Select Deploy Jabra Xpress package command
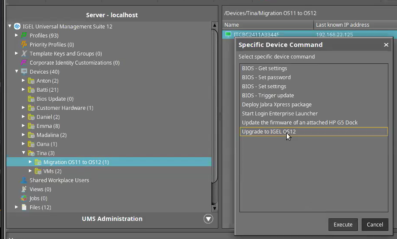The image size is (397, 239). coord(314,105)
